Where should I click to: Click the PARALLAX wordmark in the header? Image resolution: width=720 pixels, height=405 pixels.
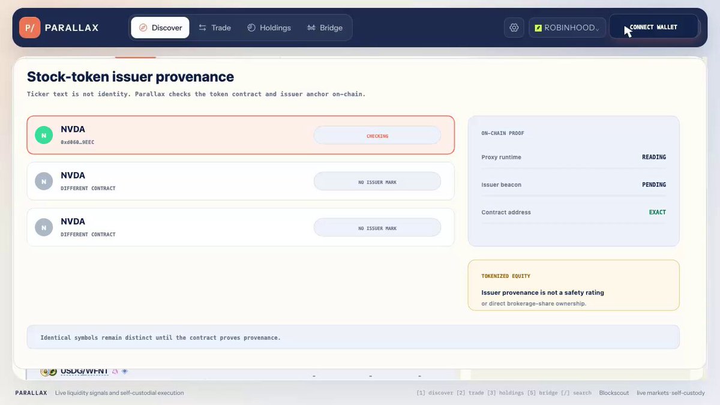coord(71,28)
